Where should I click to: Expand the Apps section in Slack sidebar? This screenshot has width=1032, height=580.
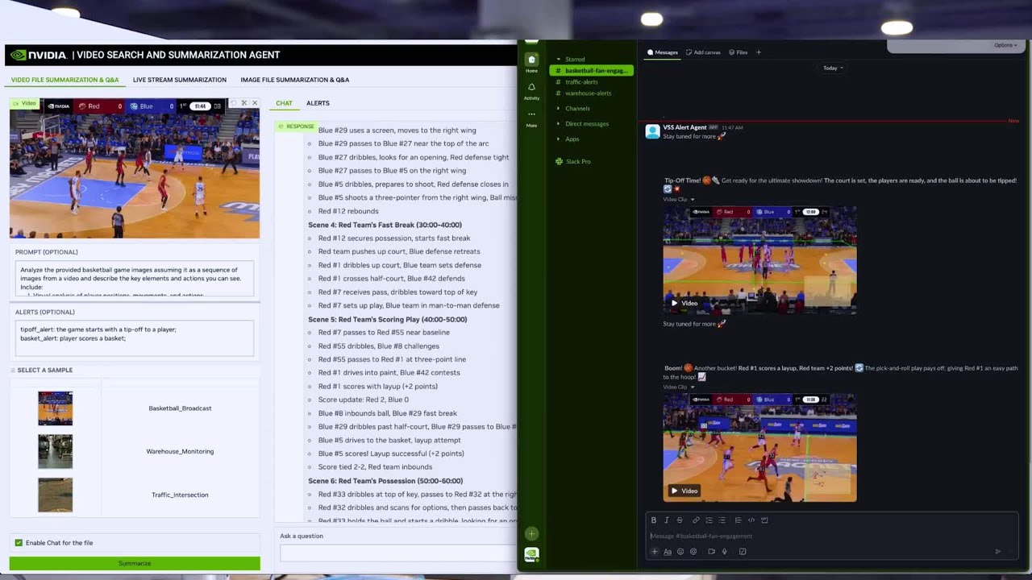558,139
